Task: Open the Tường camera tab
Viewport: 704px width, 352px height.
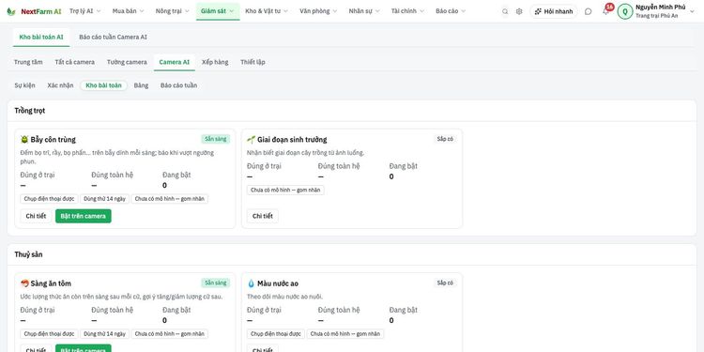Action: 127,62
